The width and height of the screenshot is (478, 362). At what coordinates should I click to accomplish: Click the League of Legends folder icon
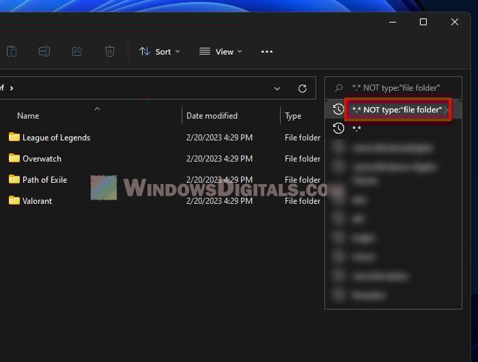pyautogui.click(x=14, y=137)
